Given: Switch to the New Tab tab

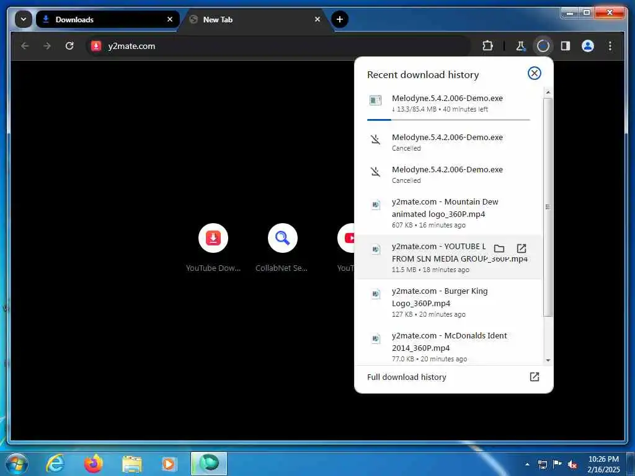Looking at the screenshot, I should pos(255,19).
